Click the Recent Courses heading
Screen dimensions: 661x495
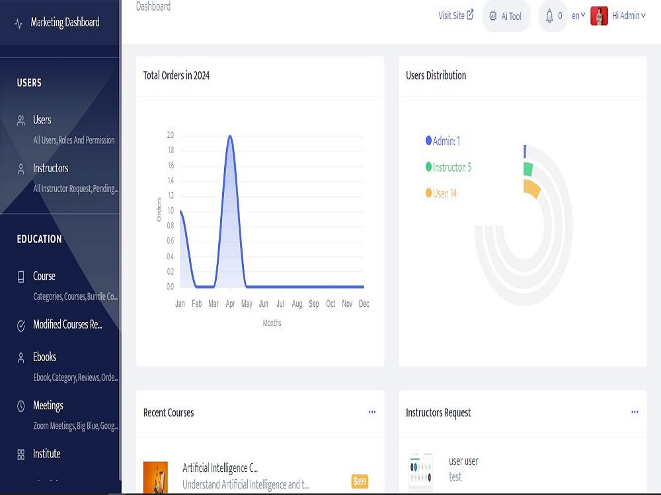pyautogui.click(x=169, y=412)
